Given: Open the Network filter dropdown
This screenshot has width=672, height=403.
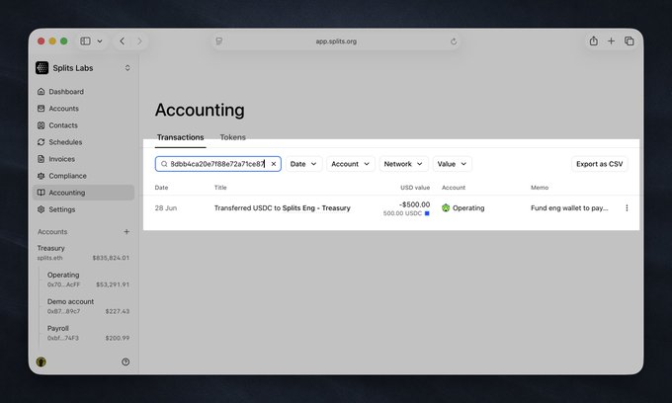Looking at the screenshot, I should point(403,164).
